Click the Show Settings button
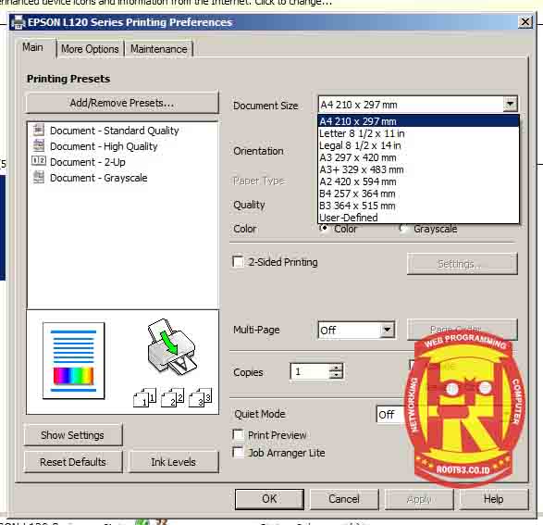The width and height of the screenshot is (543, 525). 73,435
